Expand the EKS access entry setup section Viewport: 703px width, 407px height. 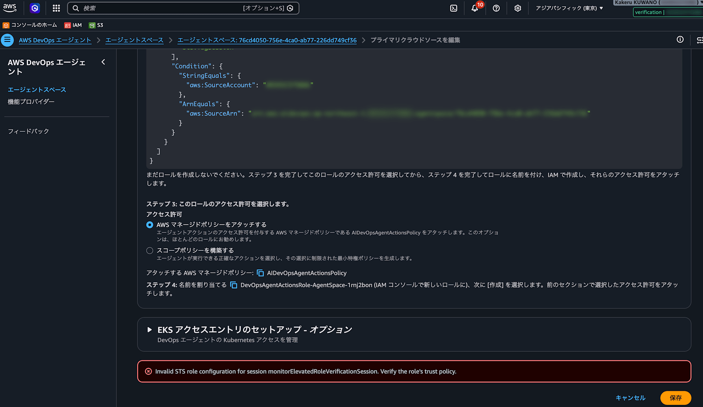[149, 330]
